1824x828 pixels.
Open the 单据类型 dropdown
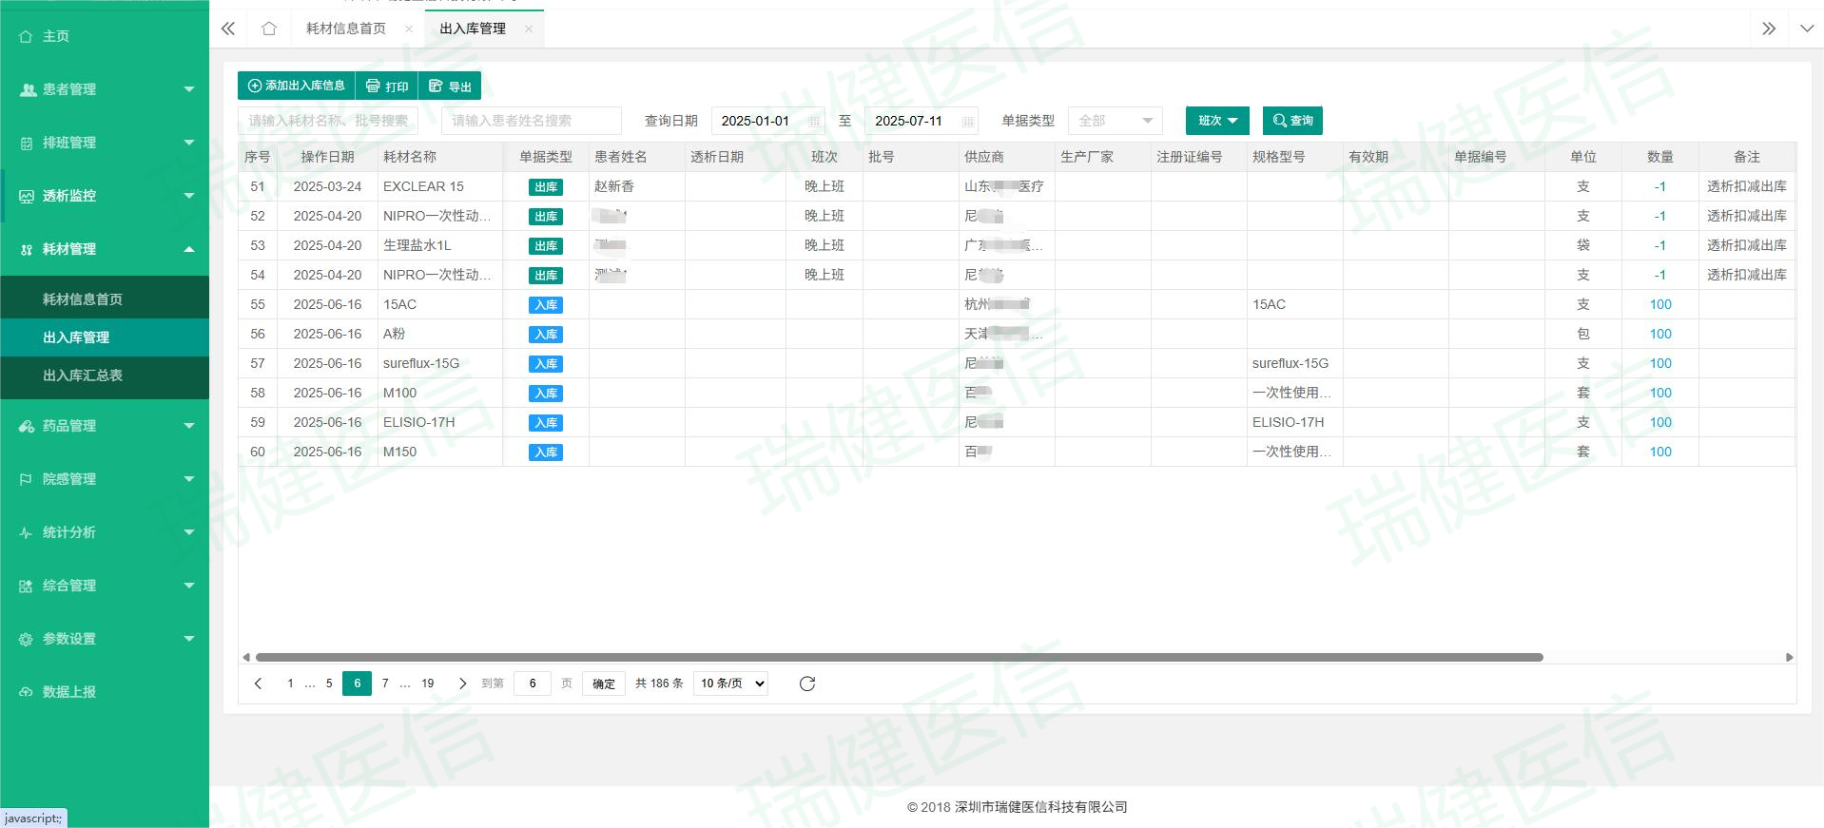1116,121
